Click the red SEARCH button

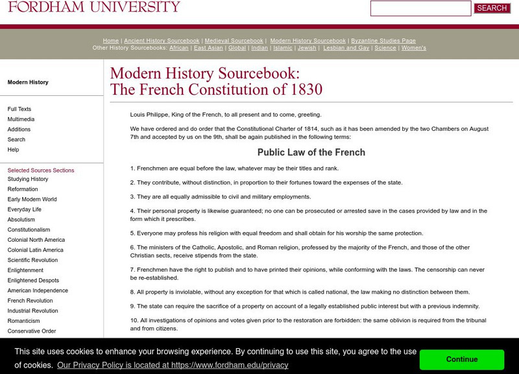492,8
